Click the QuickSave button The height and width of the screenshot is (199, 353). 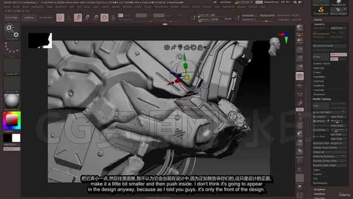point(225,2)
